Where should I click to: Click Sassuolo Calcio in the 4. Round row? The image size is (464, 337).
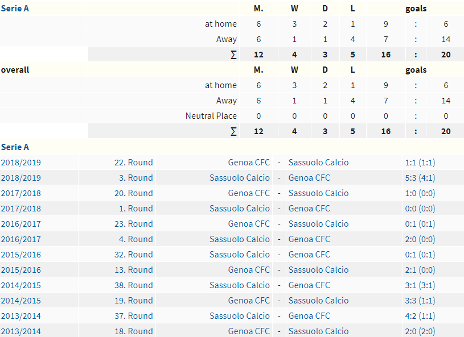tap(240, 239)
